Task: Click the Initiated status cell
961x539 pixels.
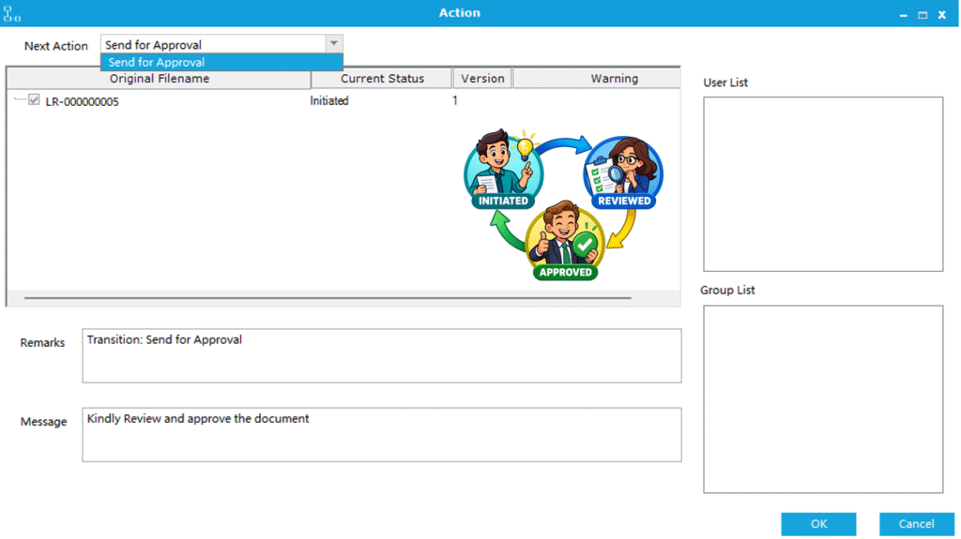Action: [x=329, y=101]
